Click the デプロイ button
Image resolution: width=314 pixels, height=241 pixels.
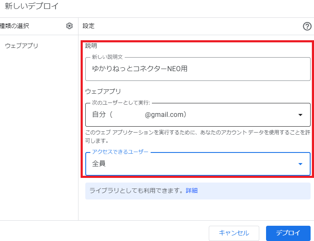(288, 233)
